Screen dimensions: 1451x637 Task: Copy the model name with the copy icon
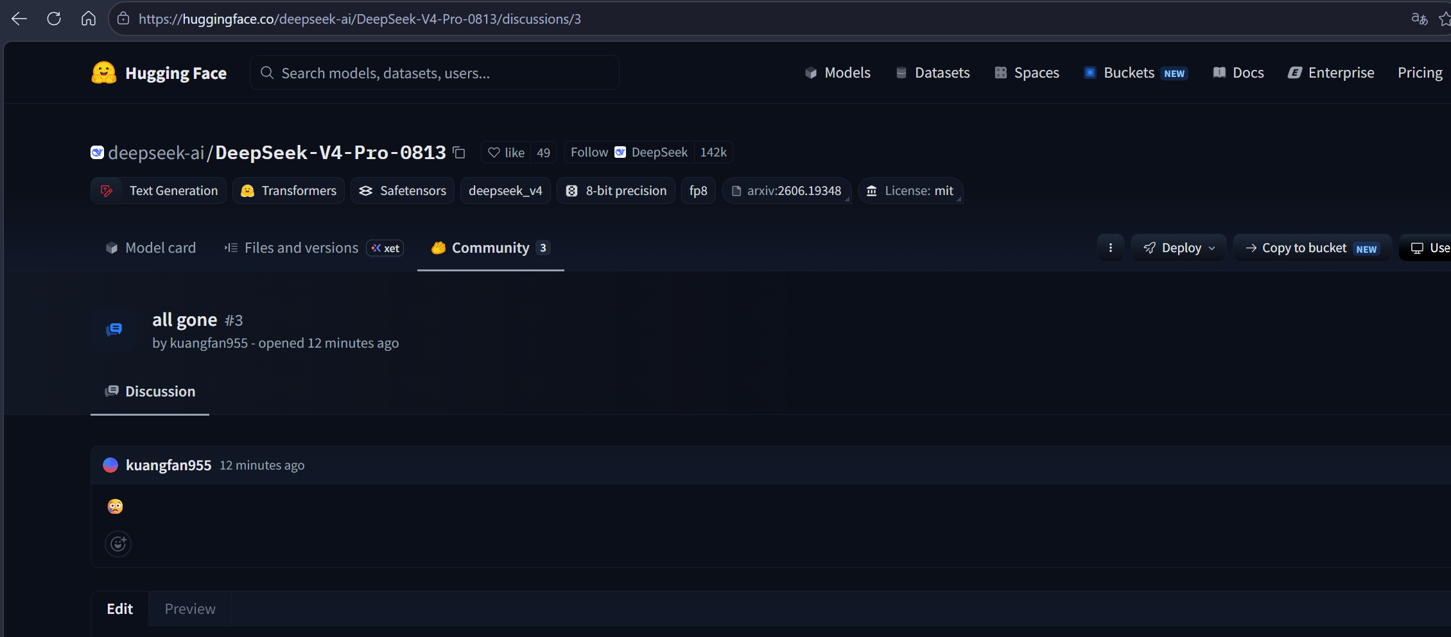[459, 153]
